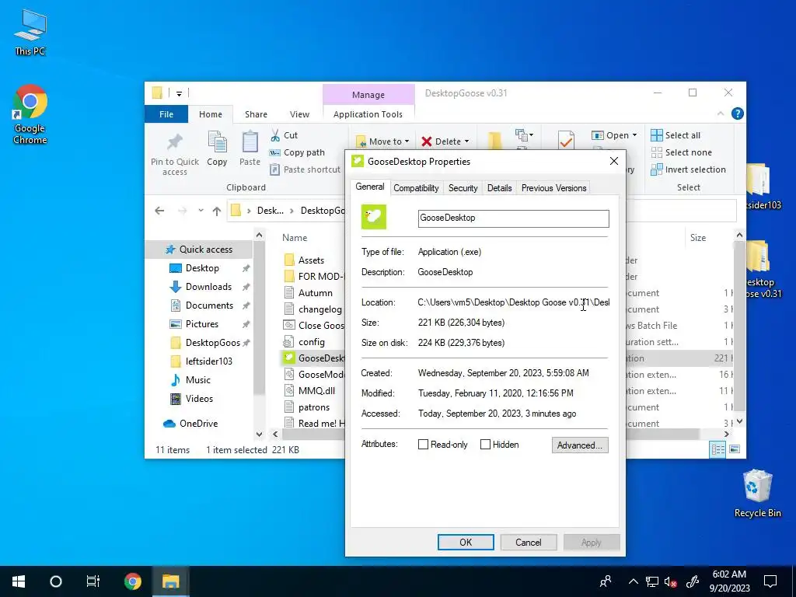Select Documents in the navigation pane

tap(209, 305)
